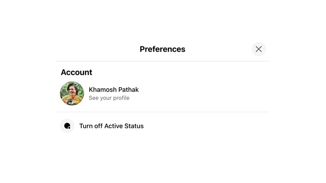The image size is (326, 183).
Task: Click the Preferences dialog title
Action: [x=162, y=49]
